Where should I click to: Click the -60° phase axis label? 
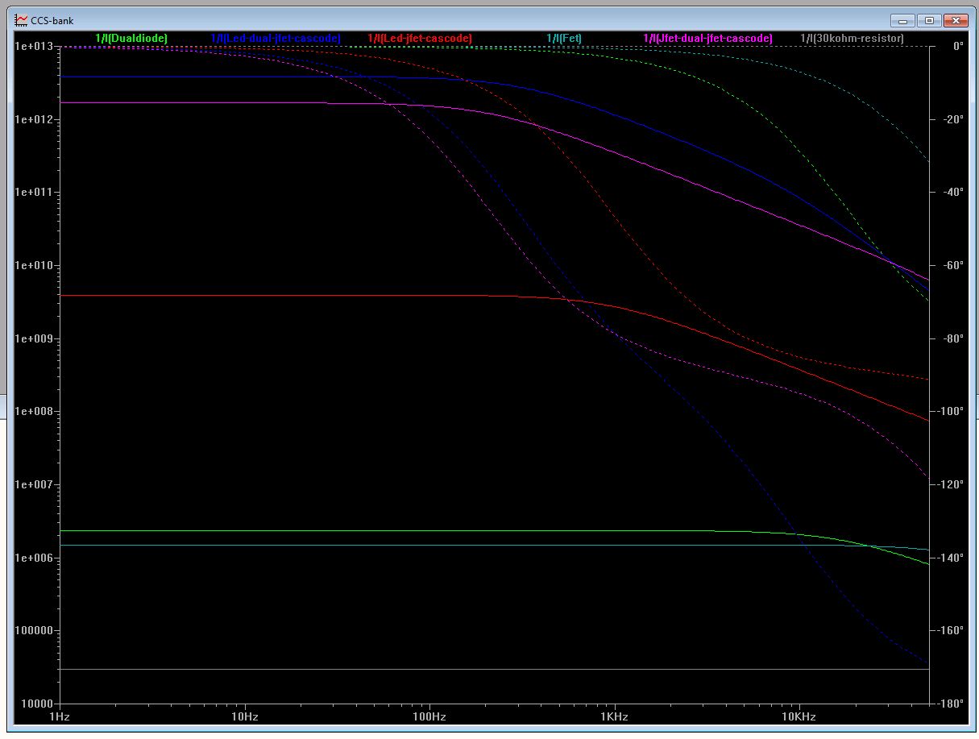coord(953,265)
